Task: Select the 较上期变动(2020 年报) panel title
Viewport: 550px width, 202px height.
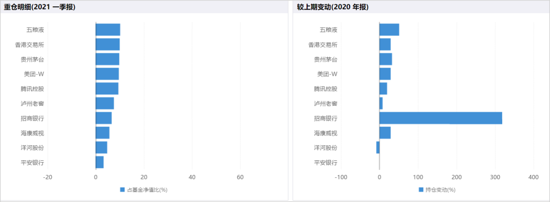Action: click(331, 7)
